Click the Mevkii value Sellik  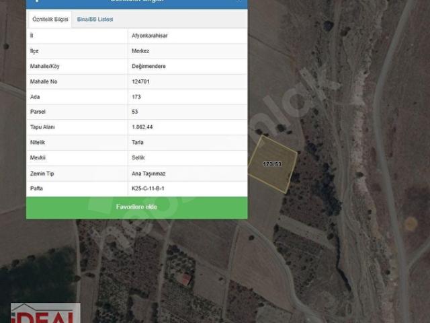point(138,157)
